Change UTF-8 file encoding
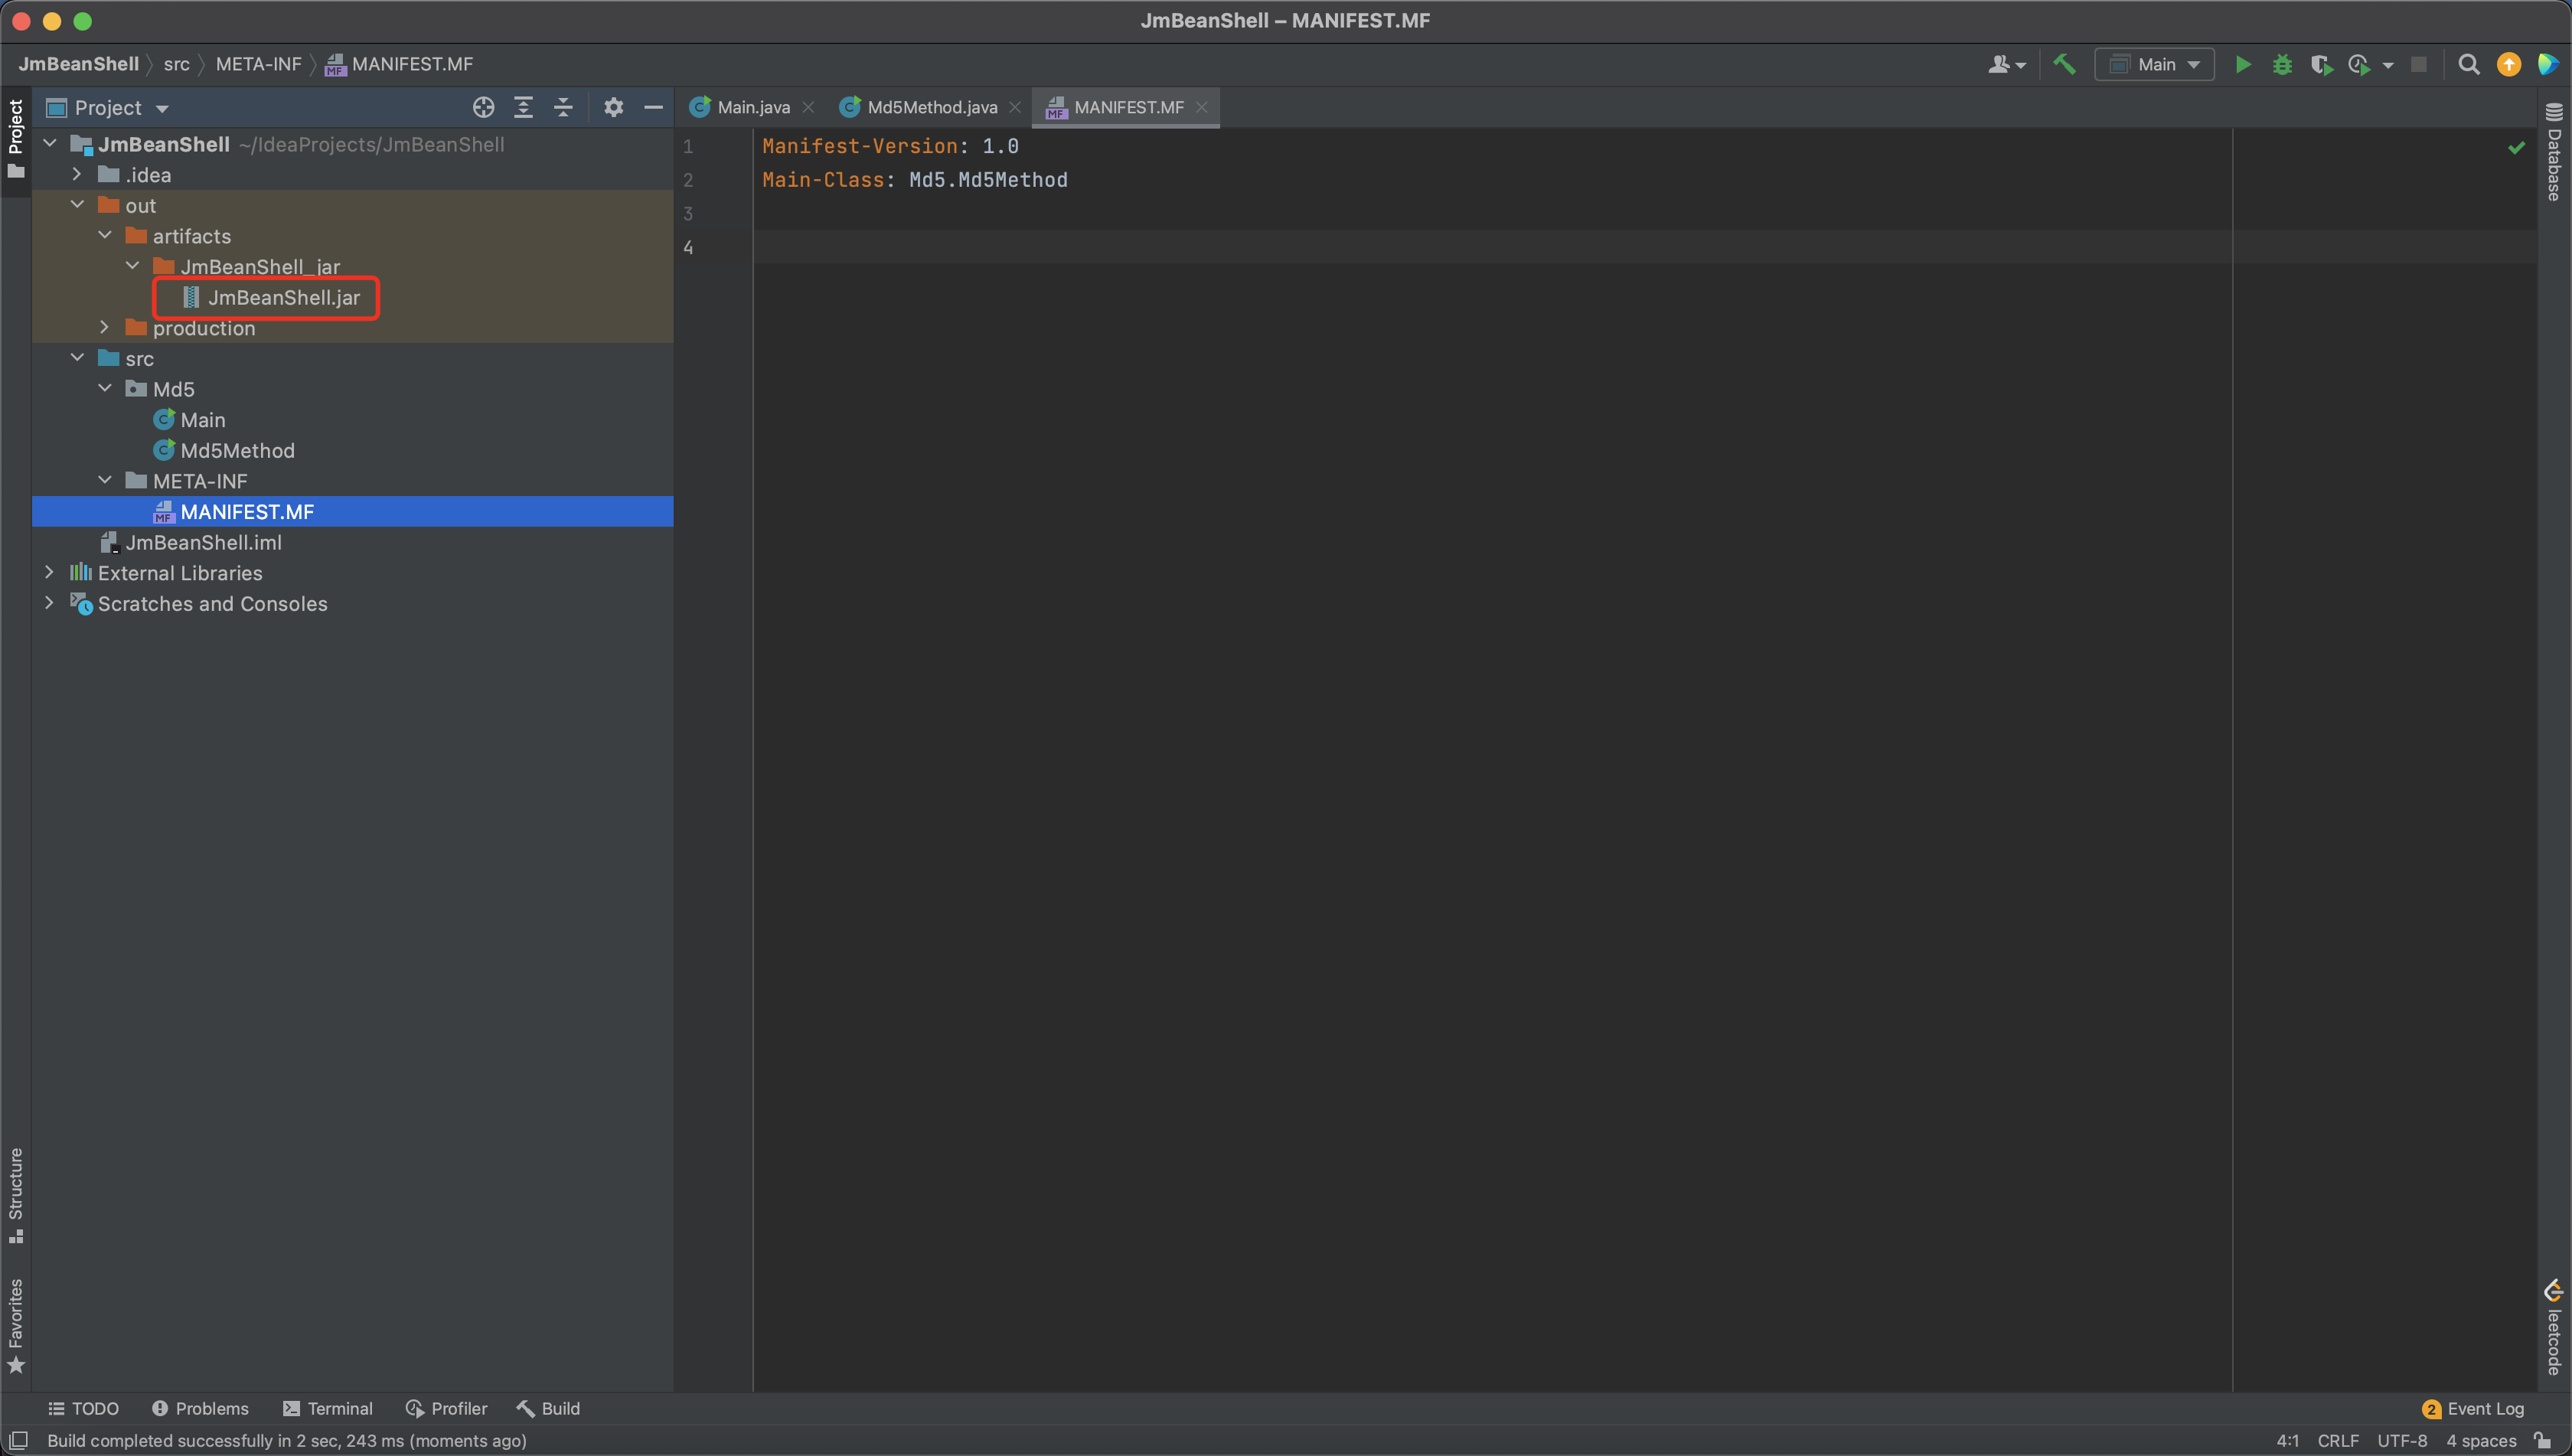 [2402, 1440]
